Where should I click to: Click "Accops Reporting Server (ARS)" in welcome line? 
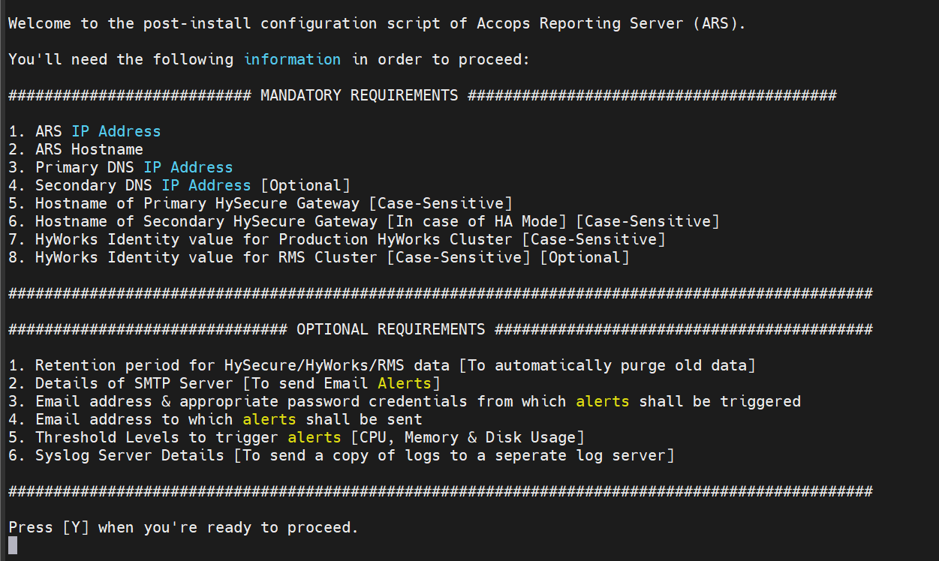pyautogui.click(x=611, y=23)
